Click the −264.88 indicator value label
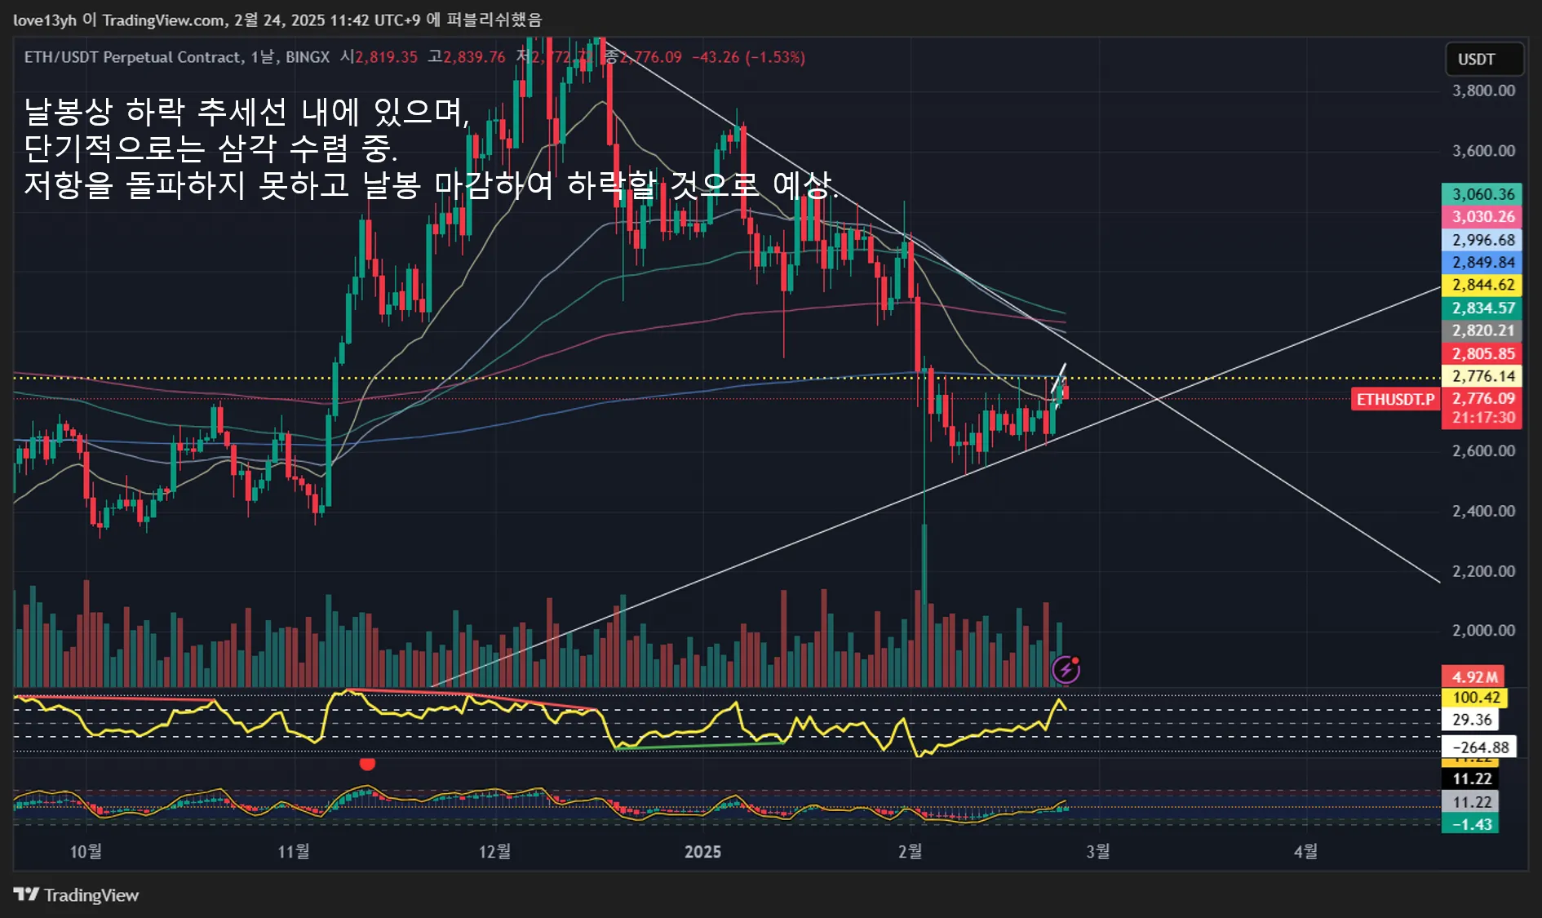 1480,747
